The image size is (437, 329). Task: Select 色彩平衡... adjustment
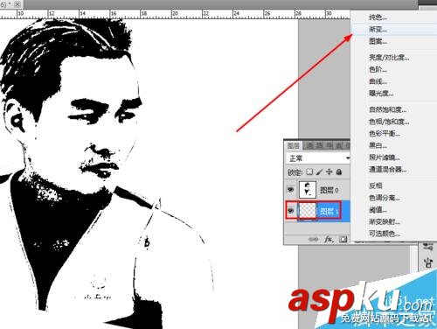385,134
